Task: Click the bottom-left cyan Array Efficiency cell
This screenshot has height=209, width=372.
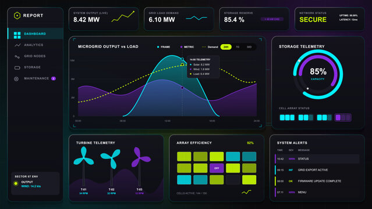Action: [184, 179]
